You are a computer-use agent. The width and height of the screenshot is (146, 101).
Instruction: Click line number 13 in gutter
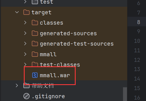pyautogui.click(x=137, y=69)
